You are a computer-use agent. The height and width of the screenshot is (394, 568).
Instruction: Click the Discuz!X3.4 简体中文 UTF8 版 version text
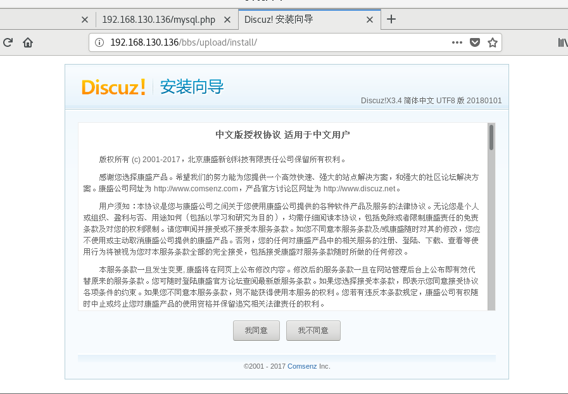[x=431, y=101]
